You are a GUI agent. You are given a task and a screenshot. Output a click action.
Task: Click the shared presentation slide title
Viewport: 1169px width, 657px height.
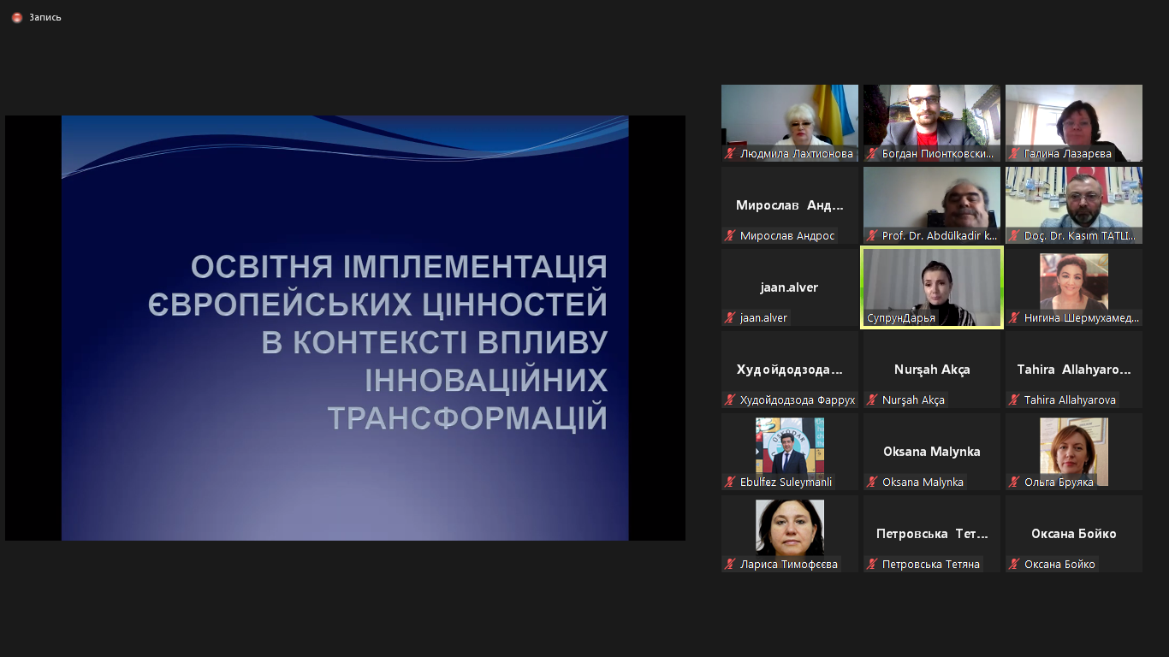point(379,342)
